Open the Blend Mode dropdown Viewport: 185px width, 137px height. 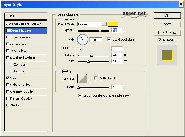(x=92, y=24)
